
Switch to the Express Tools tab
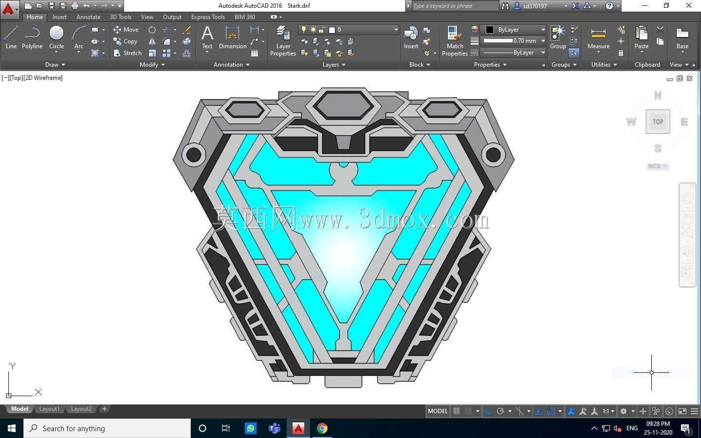[208, 17]
